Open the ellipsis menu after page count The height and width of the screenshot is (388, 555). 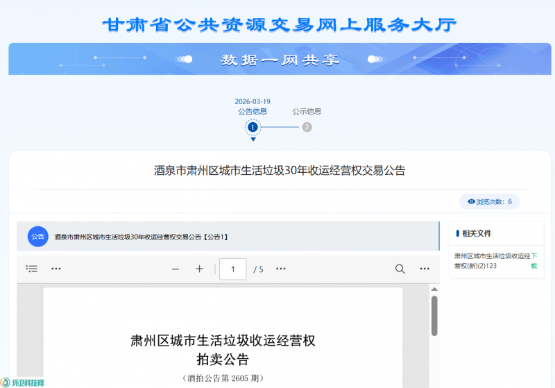click(281, 269)
